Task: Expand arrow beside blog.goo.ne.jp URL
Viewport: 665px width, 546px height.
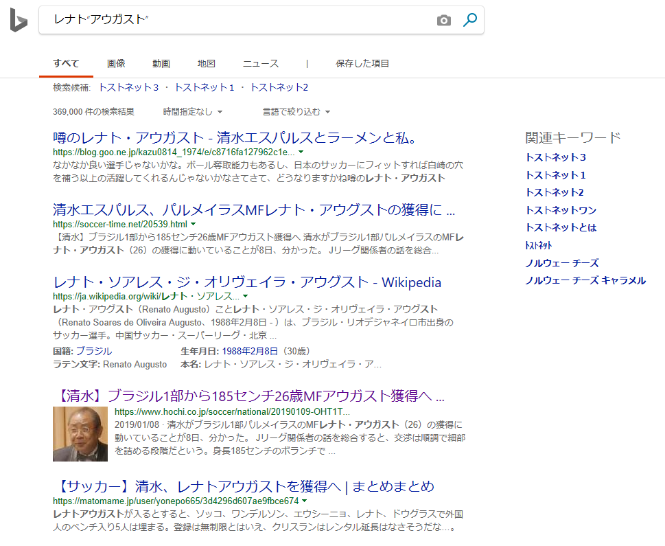Action: (301, 152)
